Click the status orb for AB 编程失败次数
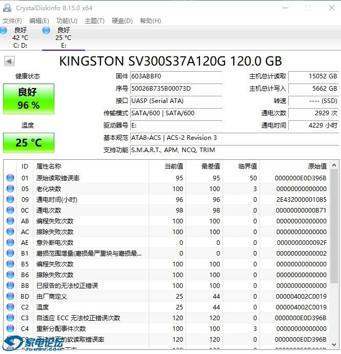341x354 pixels. (x=10, y=221)
